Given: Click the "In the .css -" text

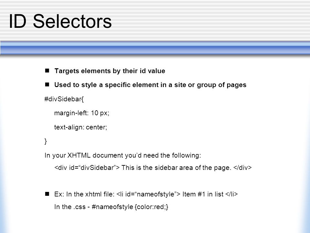Looking at the screenshot, I should point(72,207).
